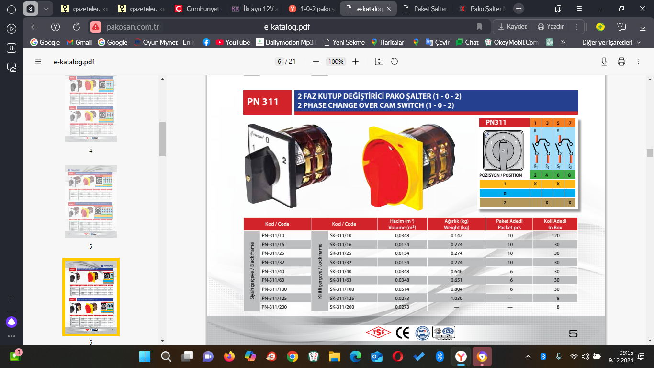Expand the tab group dropdown chevron
Viewport: 654px width, 368px height.
click(x=46, y=9)
